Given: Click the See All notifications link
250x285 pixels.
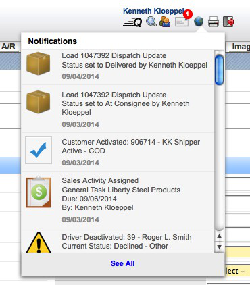Looking at the screenshot, I should (122, 263).
